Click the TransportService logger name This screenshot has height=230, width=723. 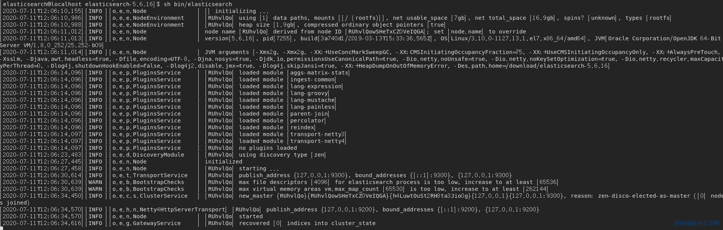click(160, 175)
